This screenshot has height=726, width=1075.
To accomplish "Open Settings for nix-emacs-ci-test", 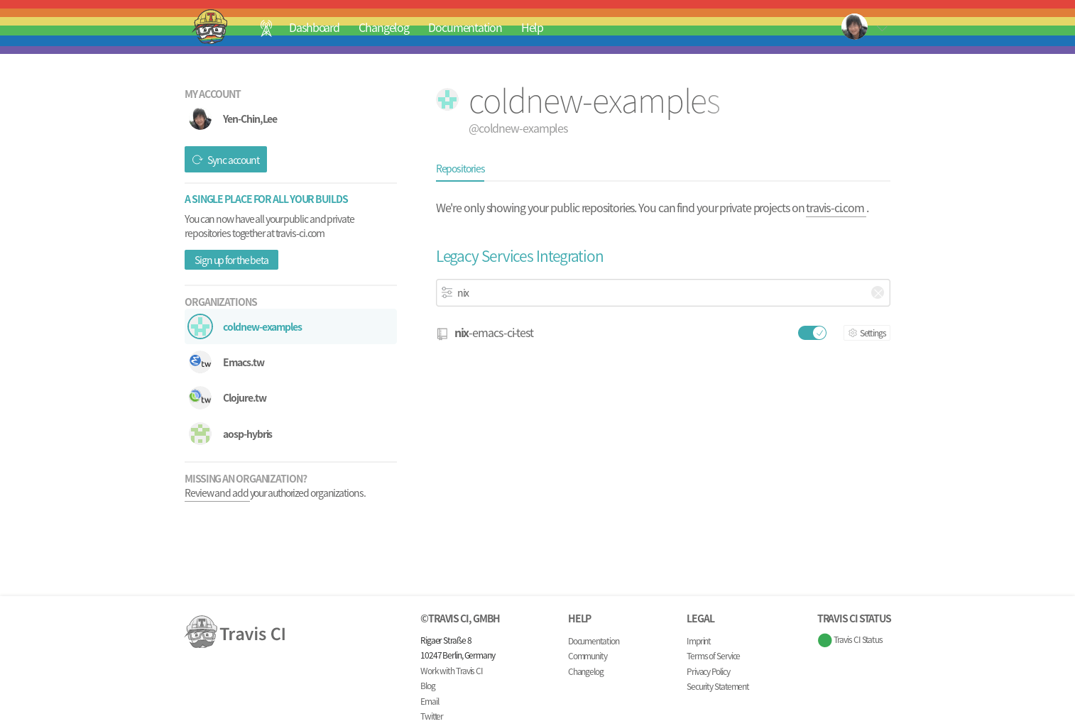I will (x=867, y=333).
